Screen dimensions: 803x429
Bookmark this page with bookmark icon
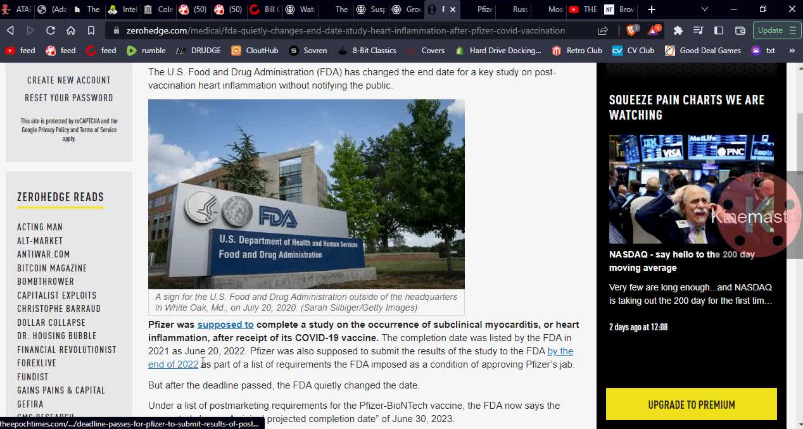point(91,30)
